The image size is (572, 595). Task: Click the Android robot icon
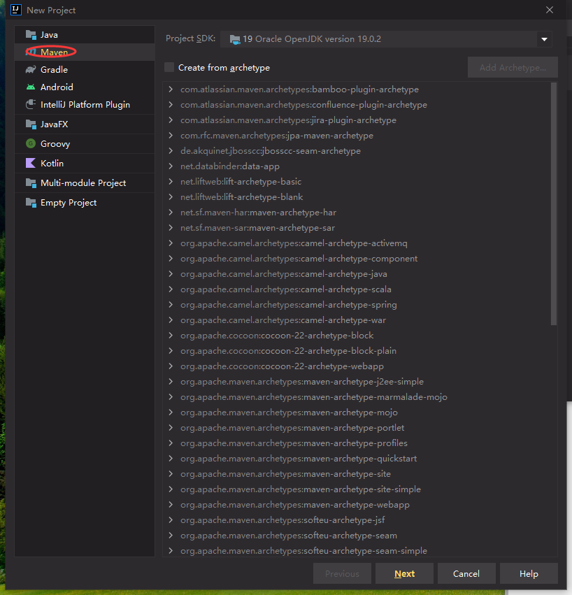(x=31, y=87)
